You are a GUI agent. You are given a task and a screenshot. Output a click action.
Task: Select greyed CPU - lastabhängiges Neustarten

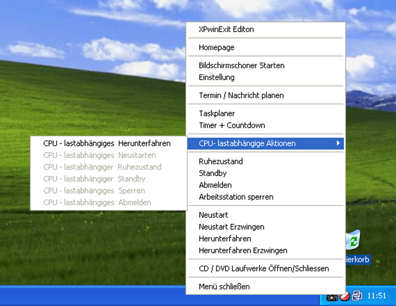108,155
